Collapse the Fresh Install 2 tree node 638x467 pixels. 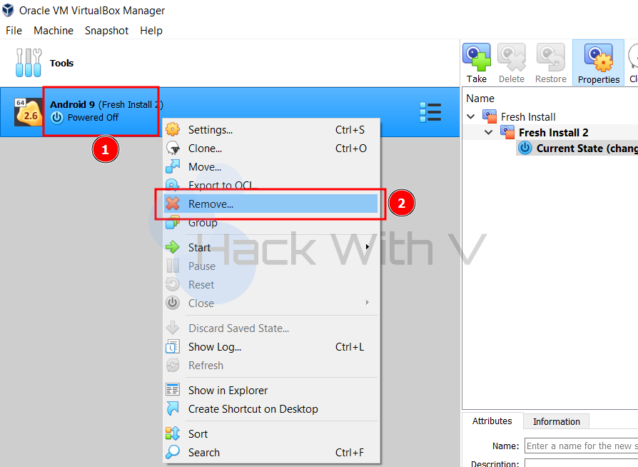489,132
